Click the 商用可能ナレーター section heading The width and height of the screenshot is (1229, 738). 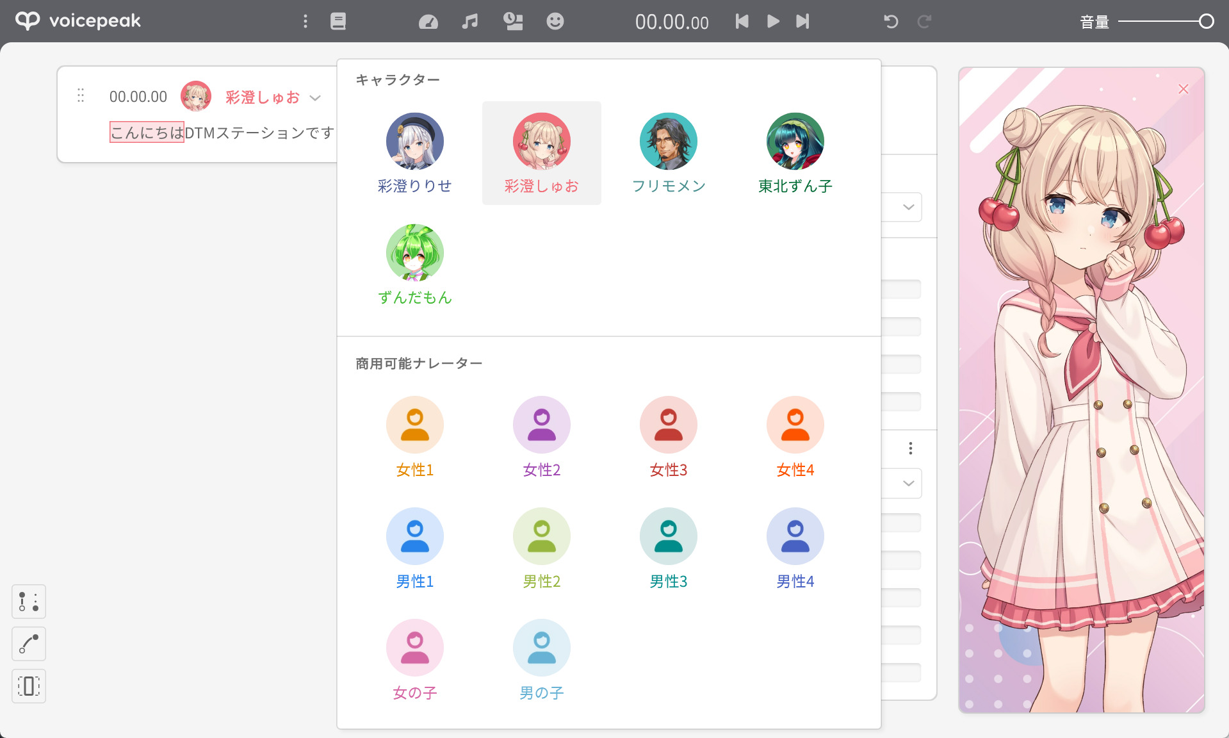point(419,363)
